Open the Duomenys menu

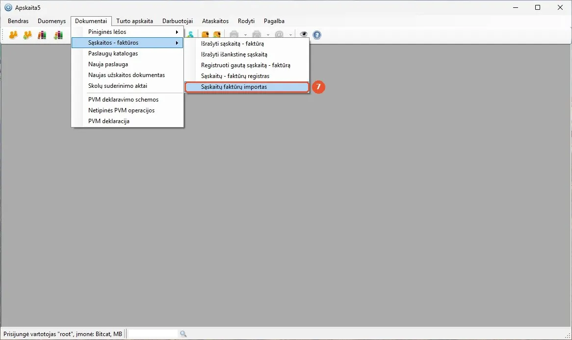[52, 21]
